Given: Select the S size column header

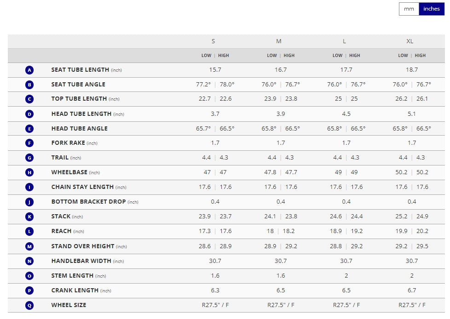Looking at the screenshot, I should (x=213, y=41).
